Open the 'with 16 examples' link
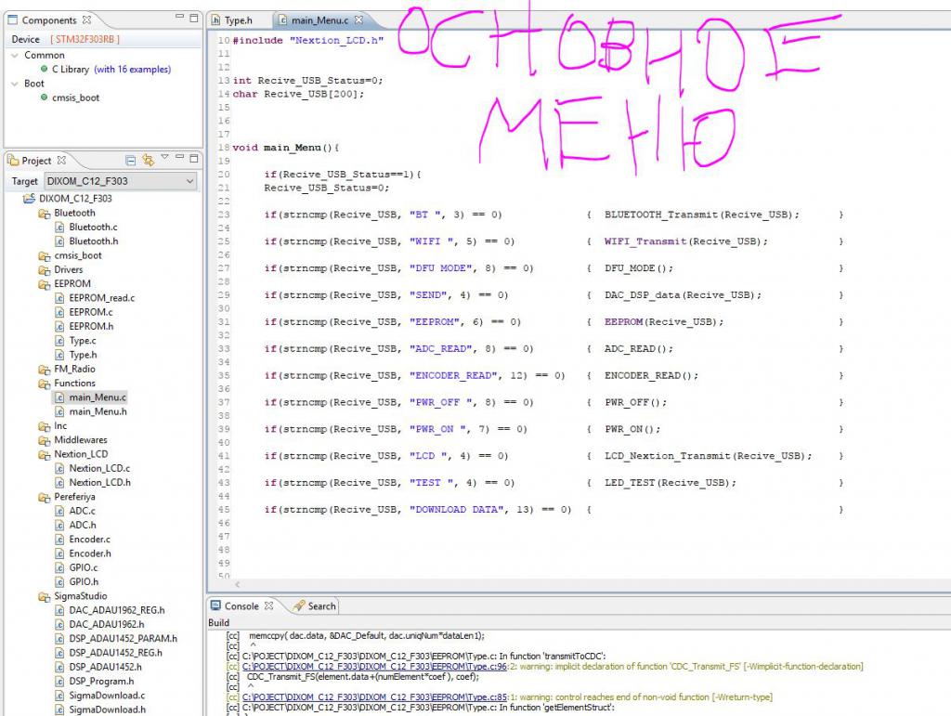The image size is (951, 716). pyautogui.click(x=132, y=70)
